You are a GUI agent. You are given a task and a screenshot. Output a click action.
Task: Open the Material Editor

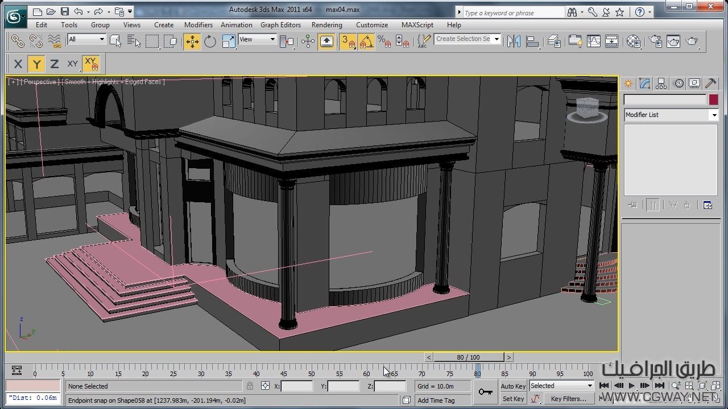[634, 41]
